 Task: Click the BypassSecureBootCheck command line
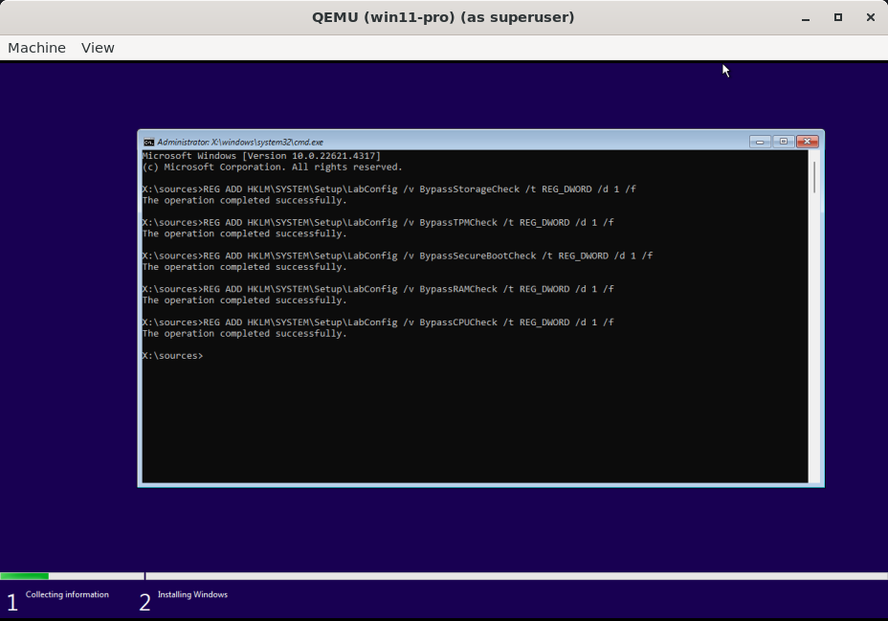tap(397, 255)
